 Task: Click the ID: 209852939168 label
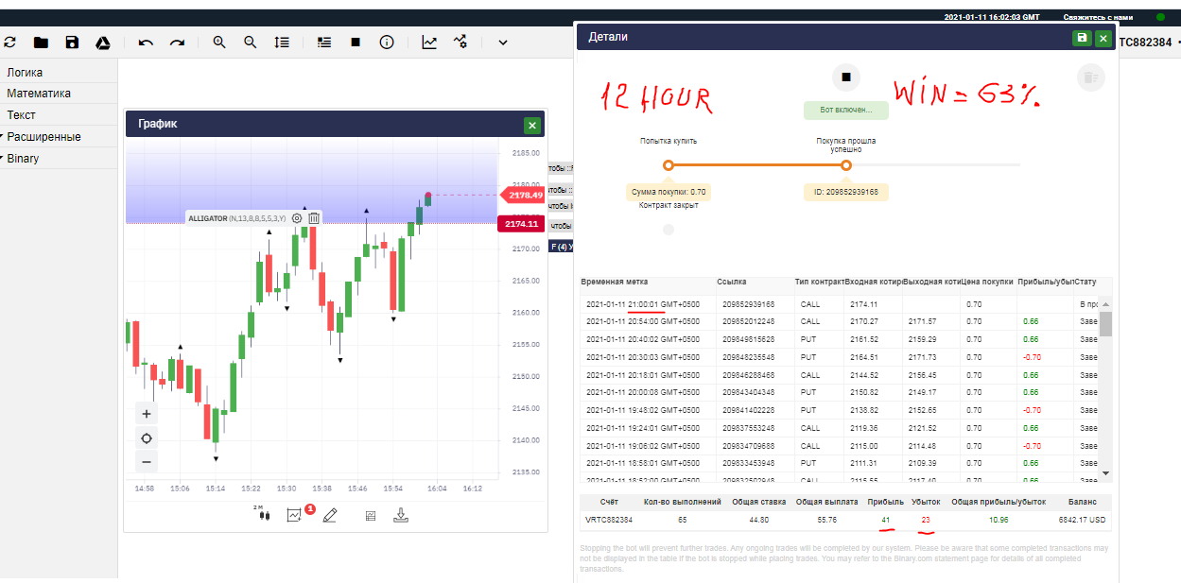coord(845,192)
